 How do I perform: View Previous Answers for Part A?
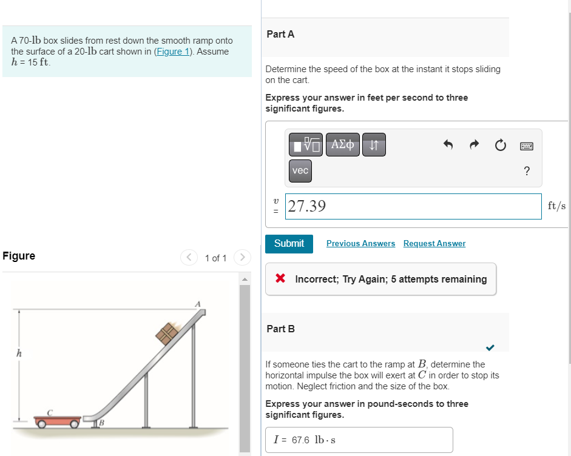[360, 243]
